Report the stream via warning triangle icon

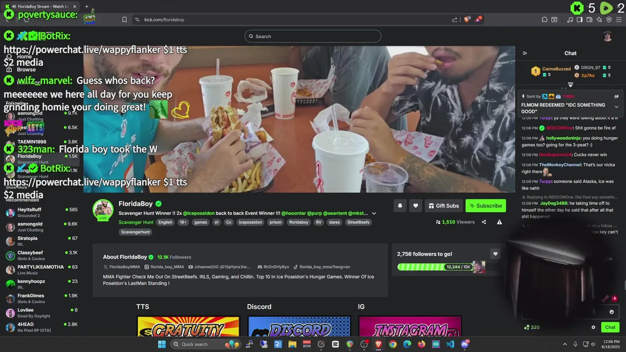[499, 222]
